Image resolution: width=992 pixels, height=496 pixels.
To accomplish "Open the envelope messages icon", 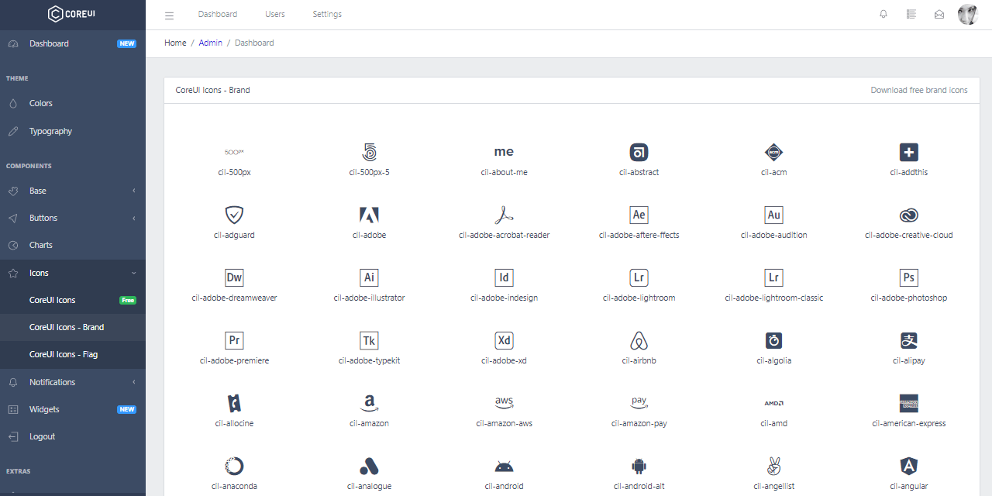I will pyautogui.click(x=939, y=14).
